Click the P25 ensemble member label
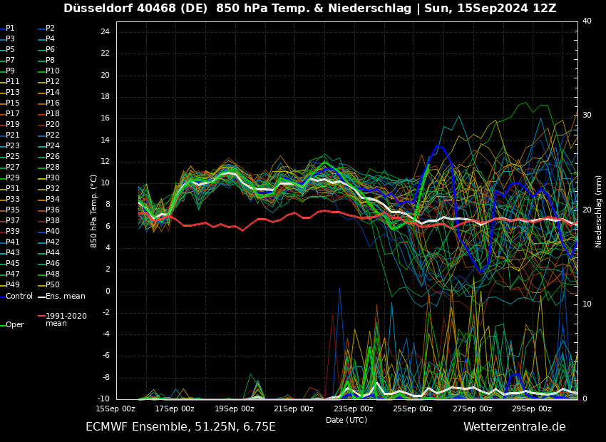Screen dimensions: 606x442 coord(13,157)
